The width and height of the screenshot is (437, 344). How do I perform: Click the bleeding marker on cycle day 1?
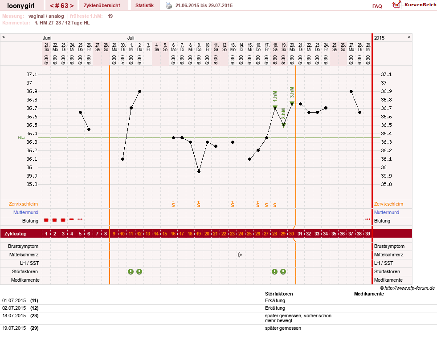(46, 220)
